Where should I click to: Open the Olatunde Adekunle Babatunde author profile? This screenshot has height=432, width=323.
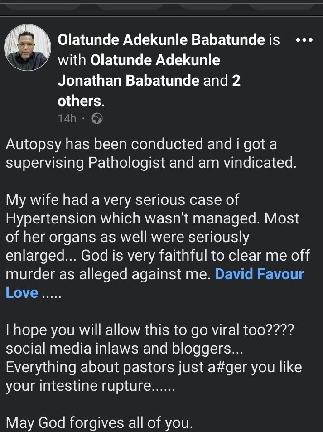[x=161, y=40]
